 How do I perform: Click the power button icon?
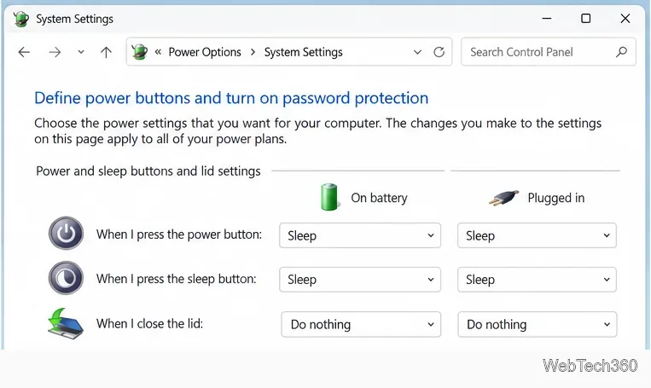(66, 233)
